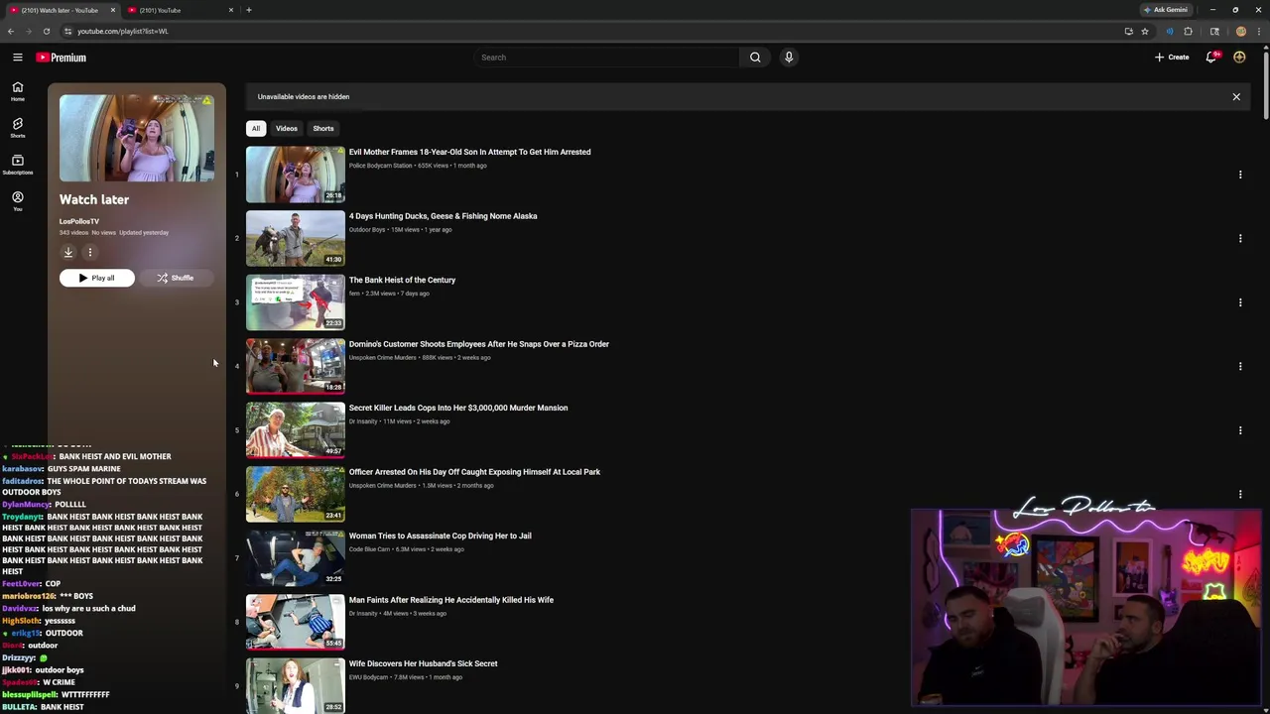Go back in browser history

(x=11, y=31)
